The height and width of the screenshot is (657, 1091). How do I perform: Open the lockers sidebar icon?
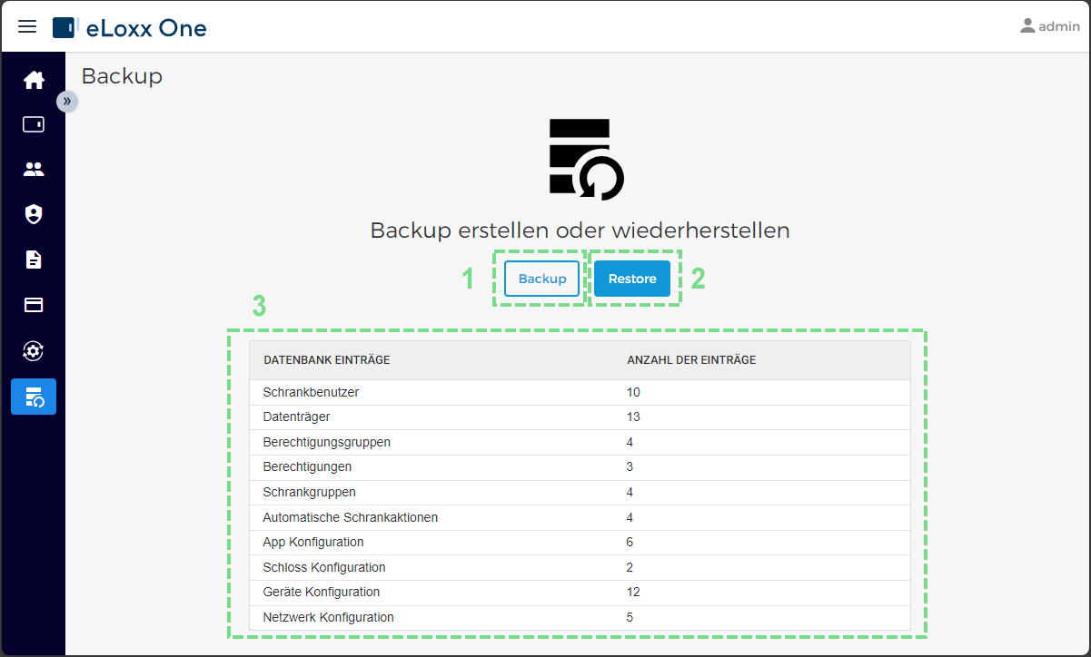pos(34,124)
